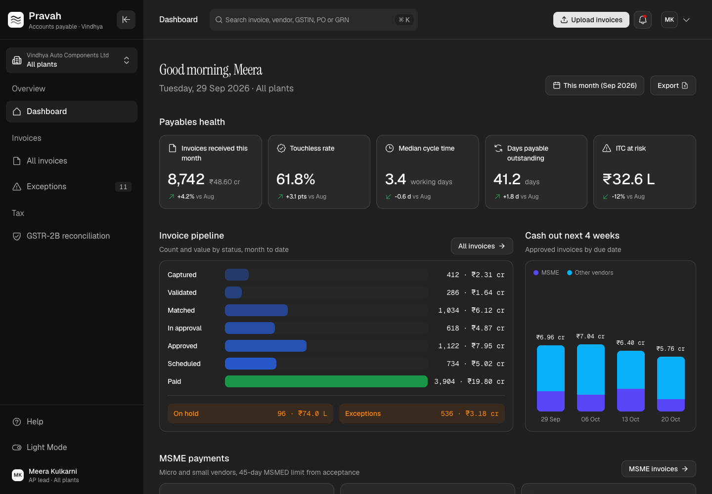712x494 pixels.
Task: Open the notifications bell
Action: [x=643, y=20]
